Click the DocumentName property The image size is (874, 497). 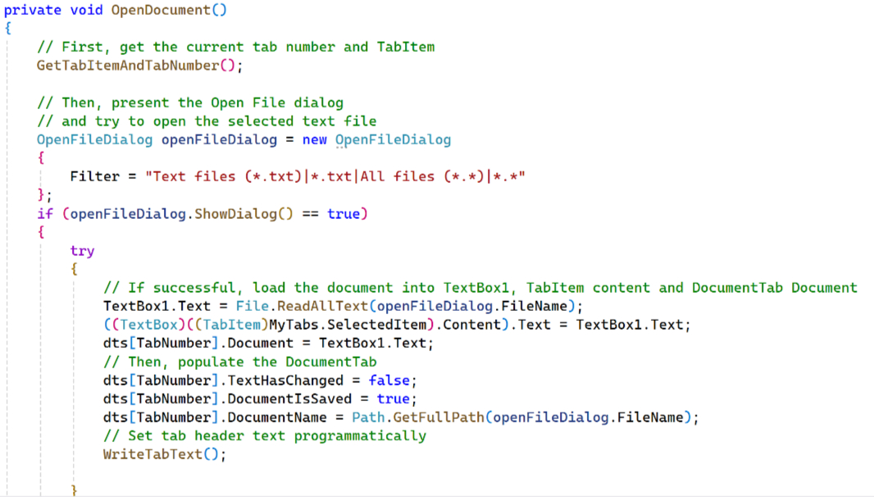277,417
